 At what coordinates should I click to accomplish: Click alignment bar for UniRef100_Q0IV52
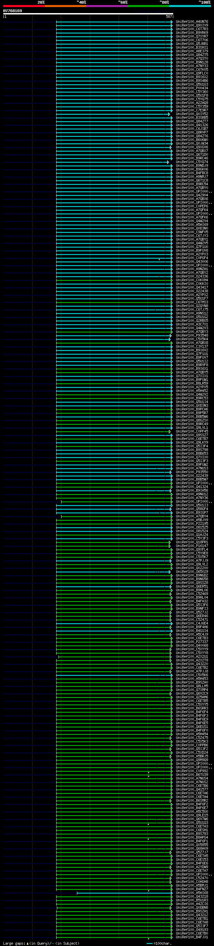click(113, 114)
